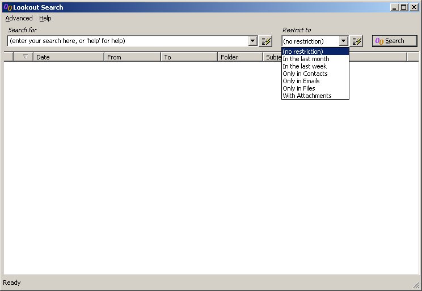Restrict search to Only in Files
The height and width of the screenshot is (291, 422).
click(315, 88)
